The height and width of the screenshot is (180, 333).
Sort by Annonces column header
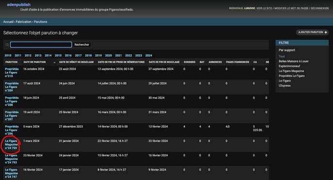[215, 62]
